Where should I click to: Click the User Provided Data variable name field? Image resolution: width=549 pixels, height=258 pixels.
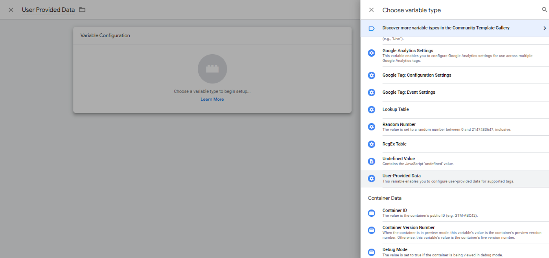tap(48, 10)
